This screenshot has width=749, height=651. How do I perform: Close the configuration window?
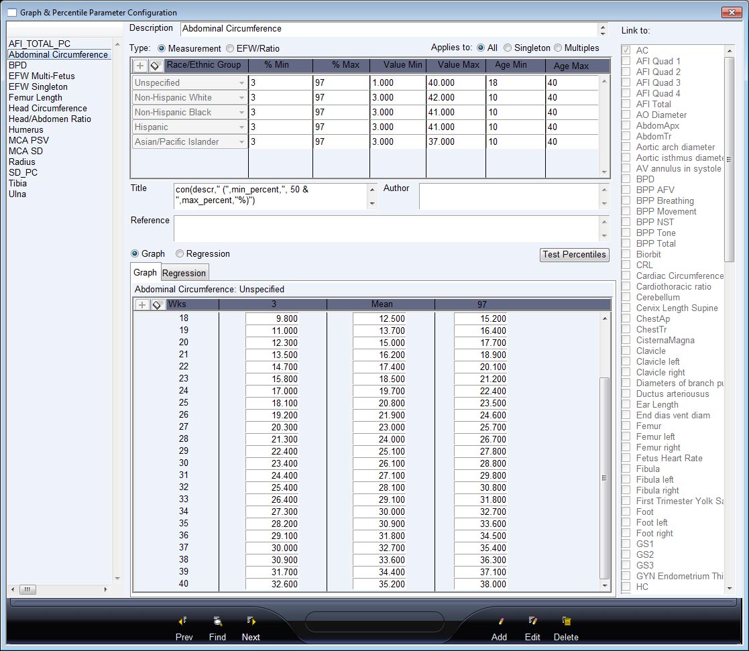[x=731, y=13]
